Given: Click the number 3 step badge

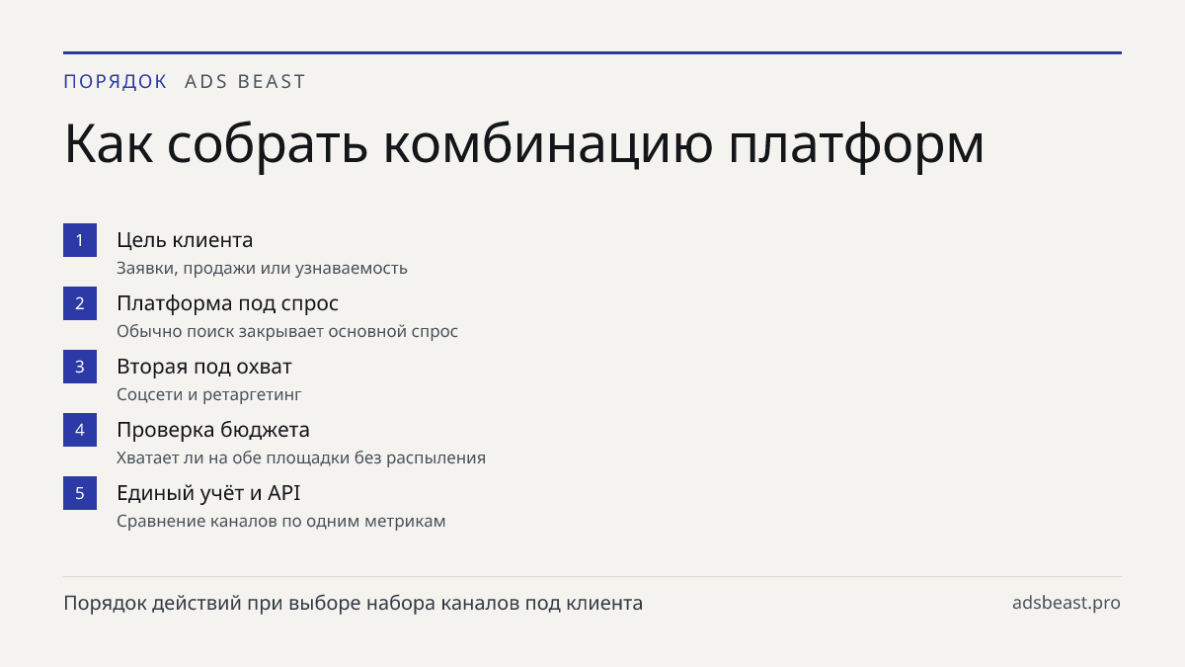Looking at the screenshot, I should tap(80, 367).
